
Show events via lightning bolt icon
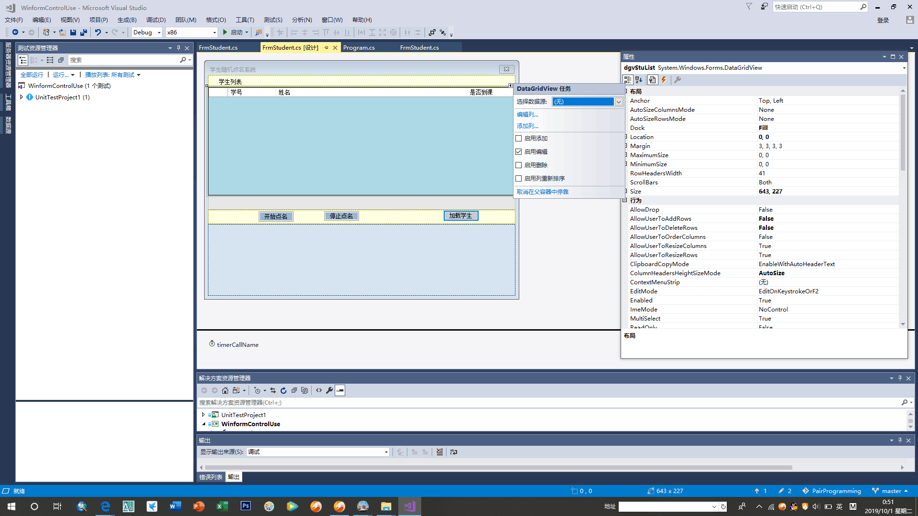pyautogui.click(x=664, y=80)
